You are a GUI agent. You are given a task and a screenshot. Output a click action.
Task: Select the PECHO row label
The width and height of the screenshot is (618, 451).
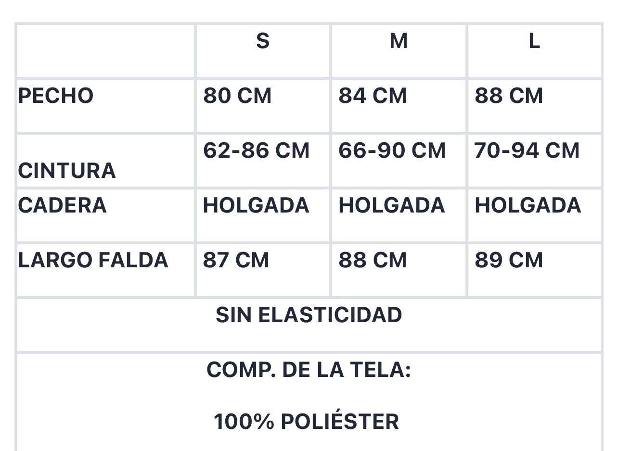[56, 96]
